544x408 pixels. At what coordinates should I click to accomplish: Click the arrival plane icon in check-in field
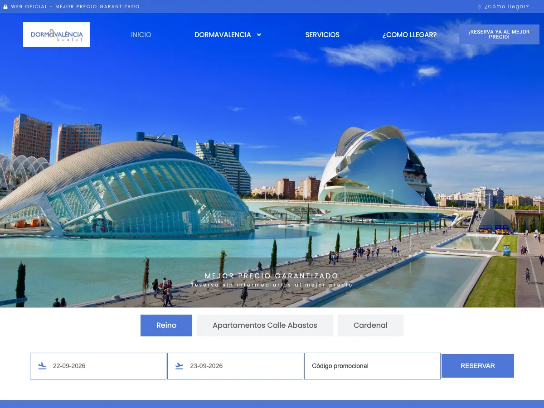[42, 366]
